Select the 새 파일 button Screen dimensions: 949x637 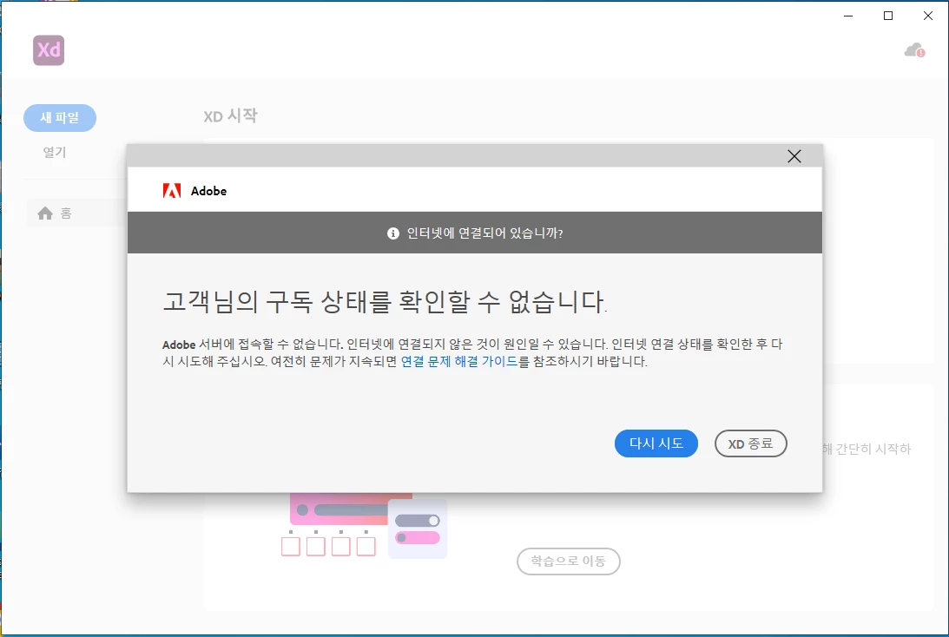point(60,117)
